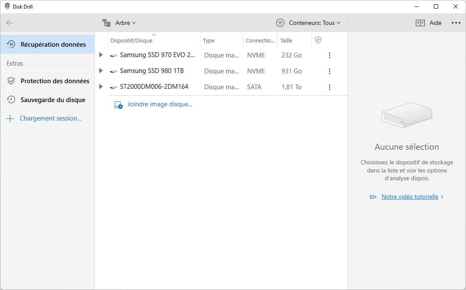Image resolution: width=466 pixels, height=290 pixels.
Task: Click Samsung SSD 970 EVO drive icon
Action: 114,55
